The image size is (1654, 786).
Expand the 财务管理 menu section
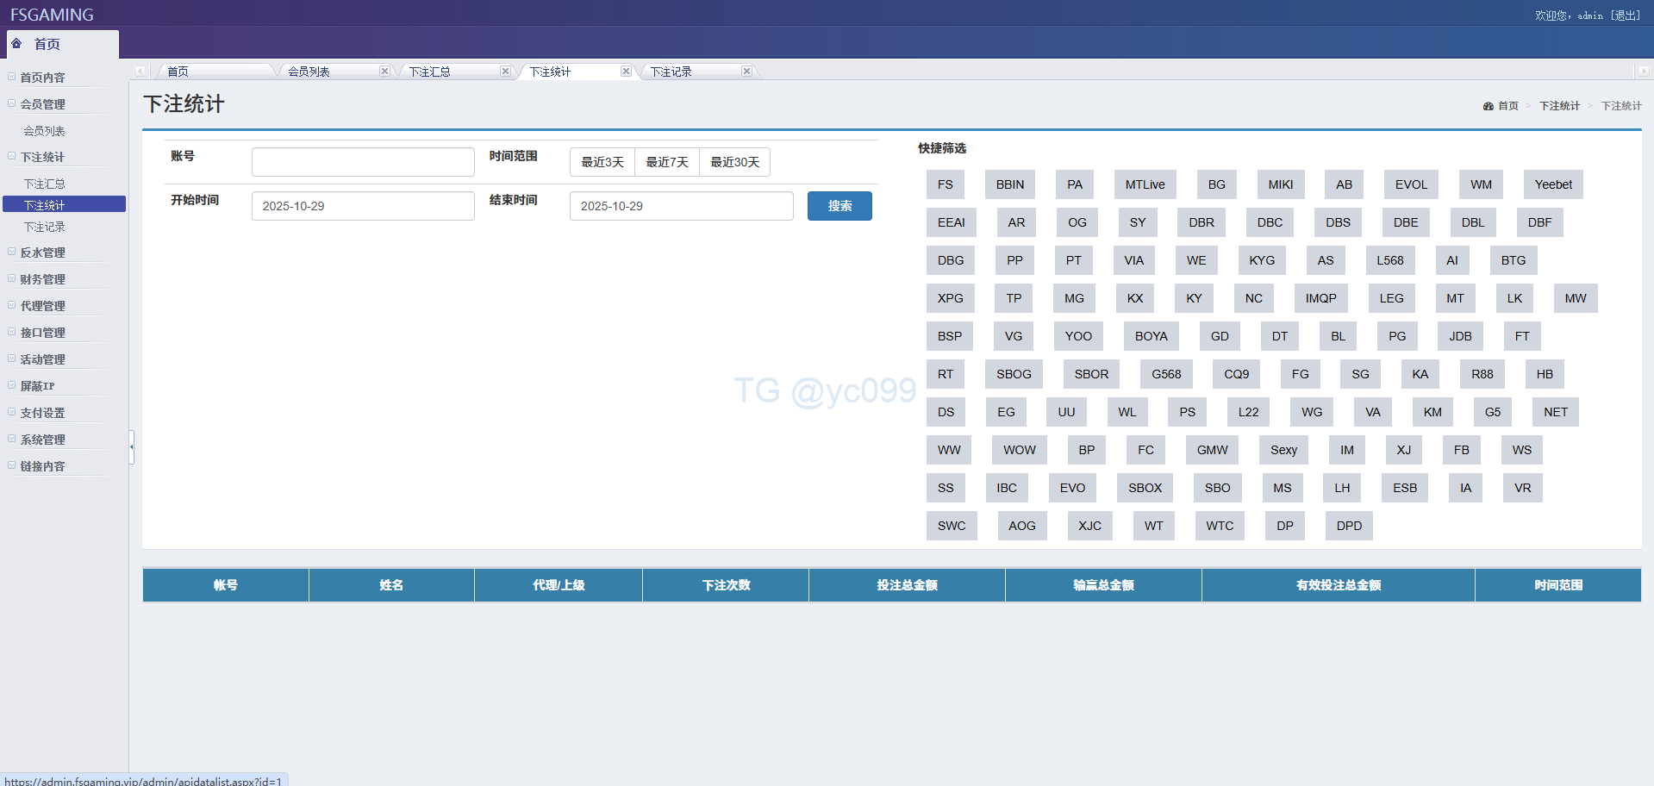[x=42, y=279]
